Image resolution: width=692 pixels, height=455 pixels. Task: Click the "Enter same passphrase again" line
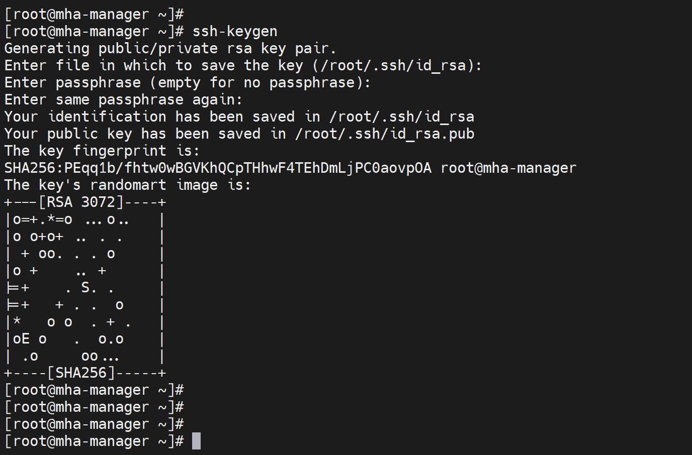coord(123,99)
